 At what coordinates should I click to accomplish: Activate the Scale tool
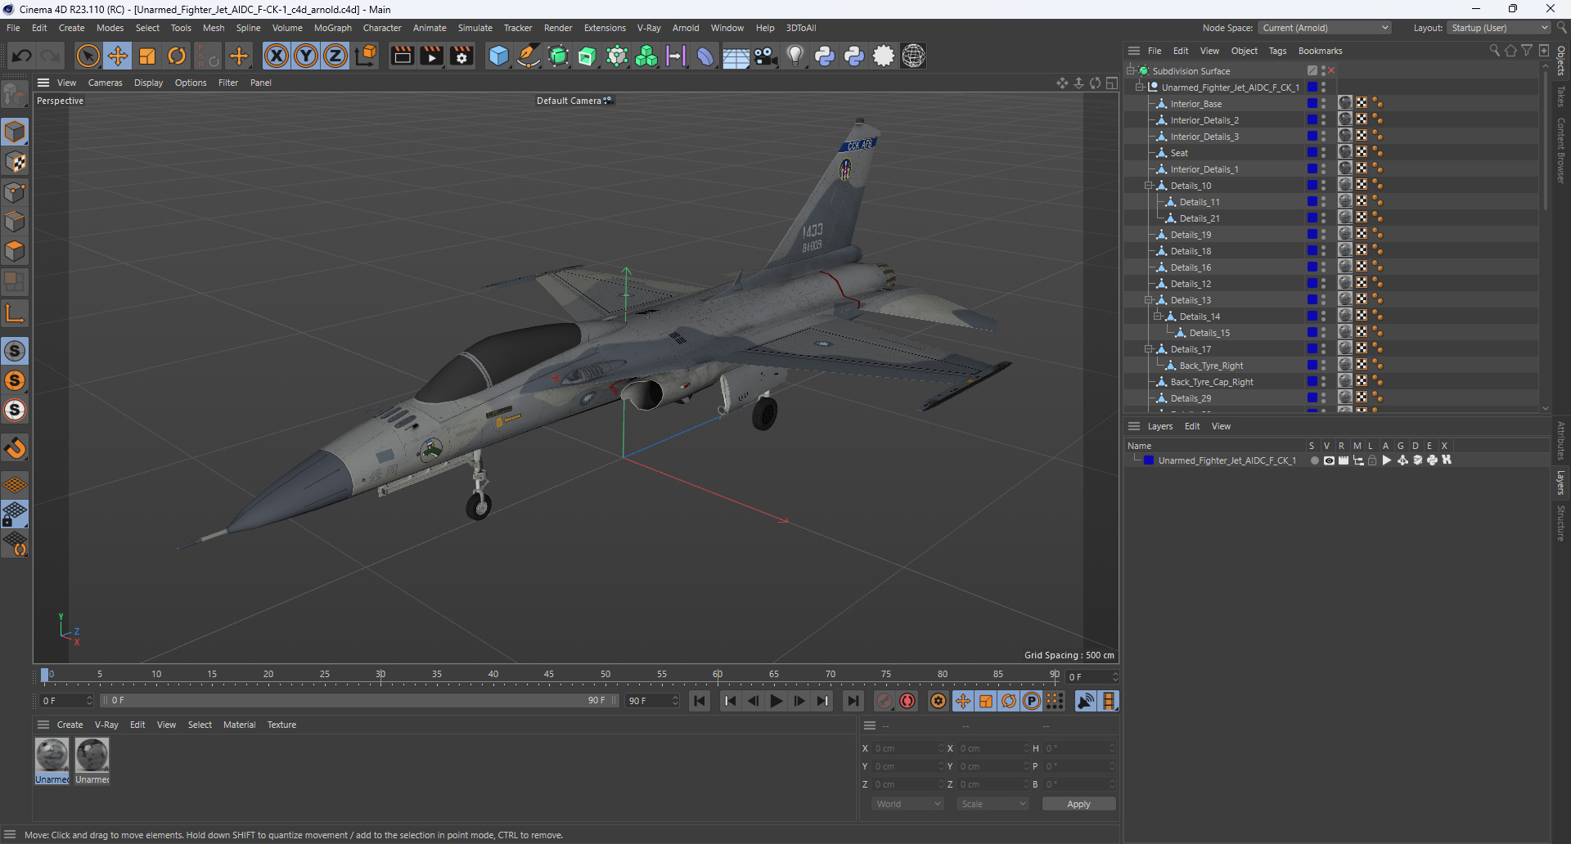pos(147,56)
